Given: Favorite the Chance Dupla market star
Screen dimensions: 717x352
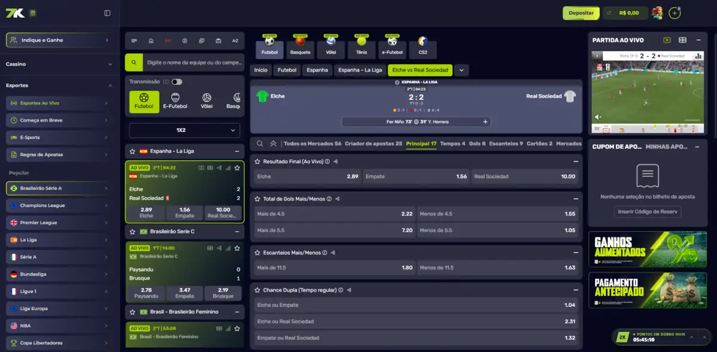Looking at the screenshot, I should click(258, 290).
